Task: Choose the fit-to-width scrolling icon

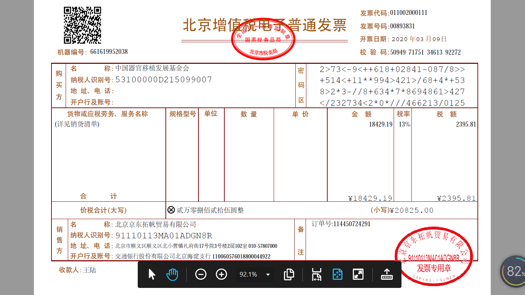Action: (316, 274)
